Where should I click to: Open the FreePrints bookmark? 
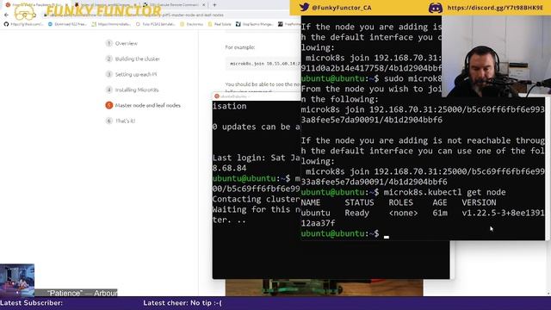pyautogui.click(x=289, y=24)
